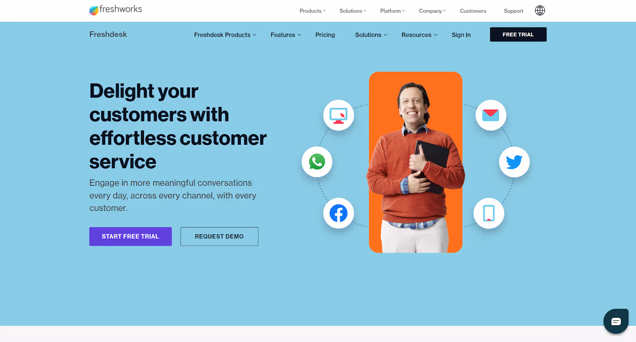The image size is (636, 342).
Task: Go to the Customers page
Action: (x=473, y=11)
